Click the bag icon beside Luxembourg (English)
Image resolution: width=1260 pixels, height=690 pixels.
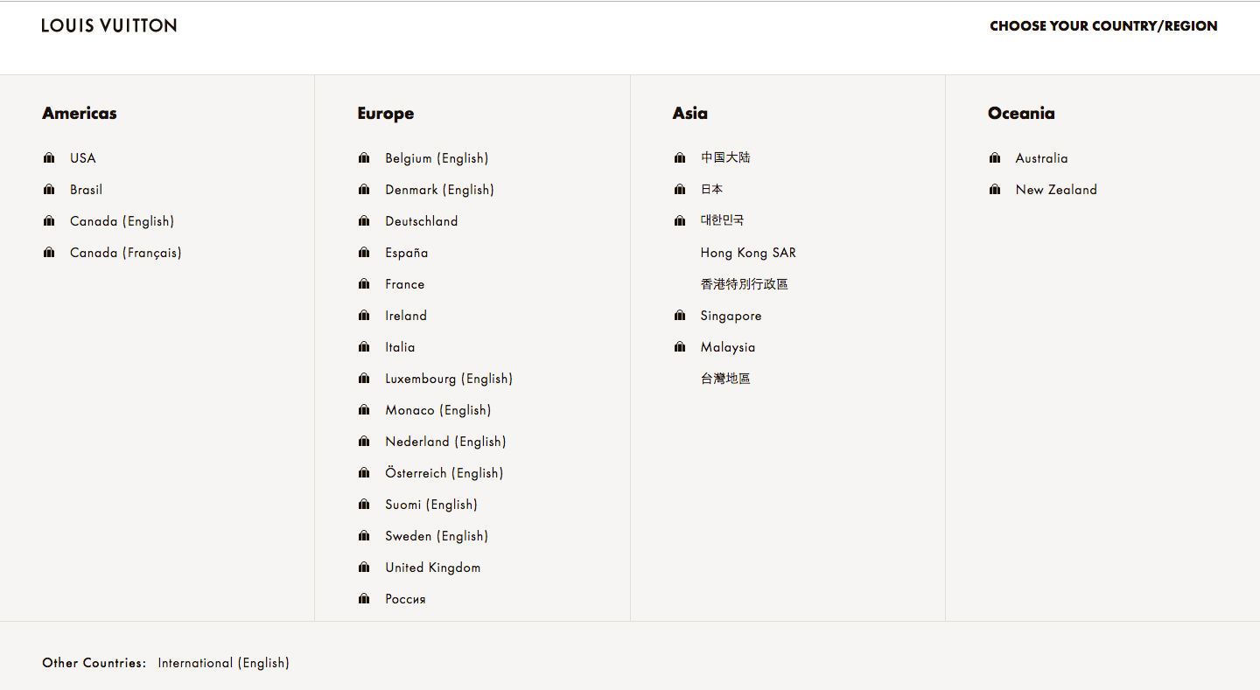[364, 379]
